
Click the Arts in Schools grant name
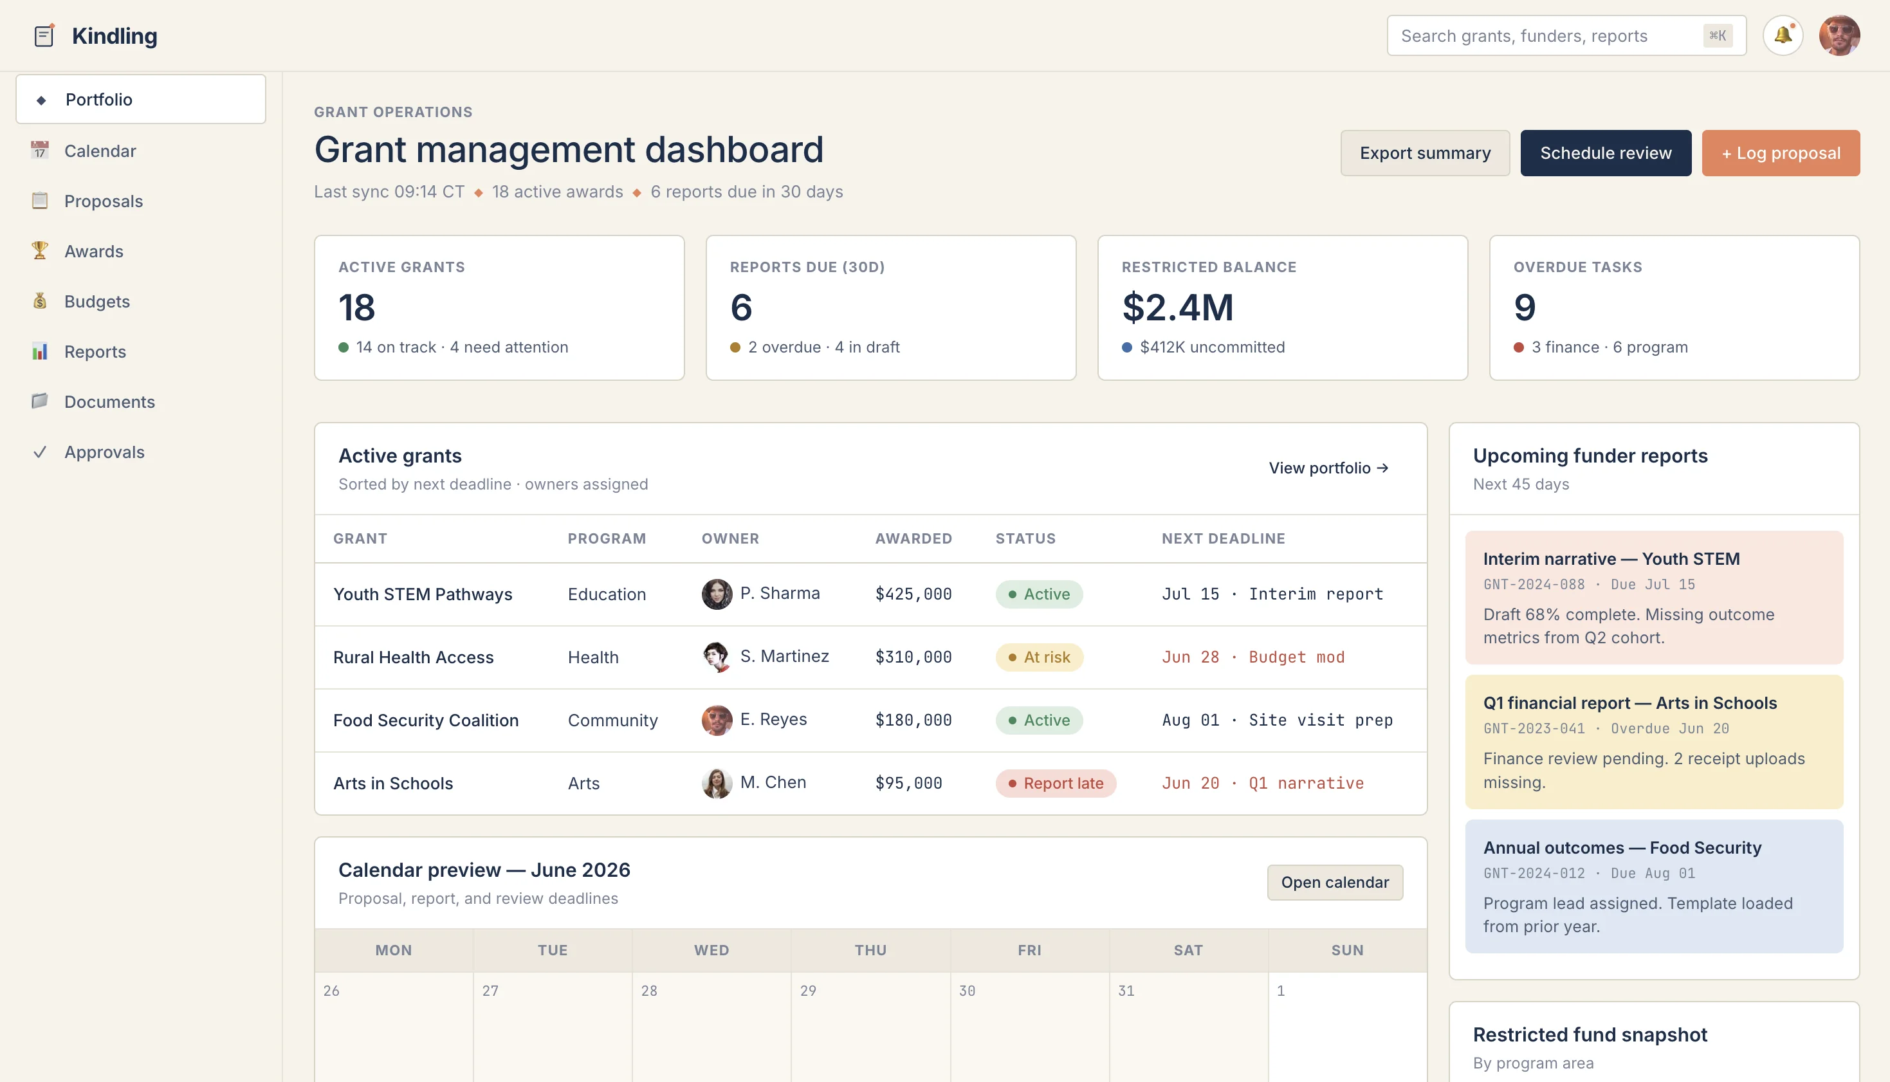coord(393,784)
